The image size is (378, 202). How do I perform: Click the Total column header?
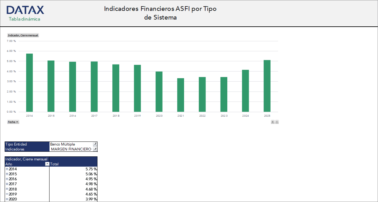coord(54,164)
